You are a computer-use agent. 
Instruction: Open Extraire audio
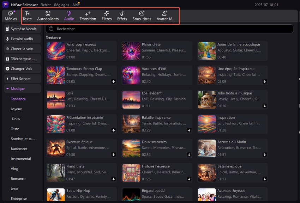[23, 39]
